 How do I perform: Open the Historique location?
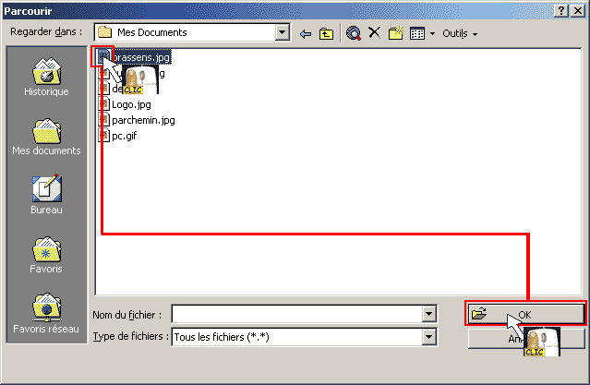(46, 78)
